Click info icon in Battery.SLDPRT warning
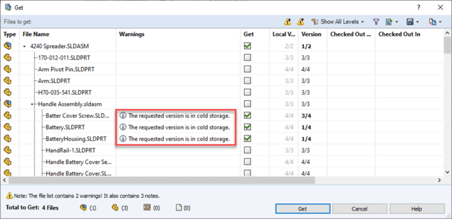 click(123, 127)
